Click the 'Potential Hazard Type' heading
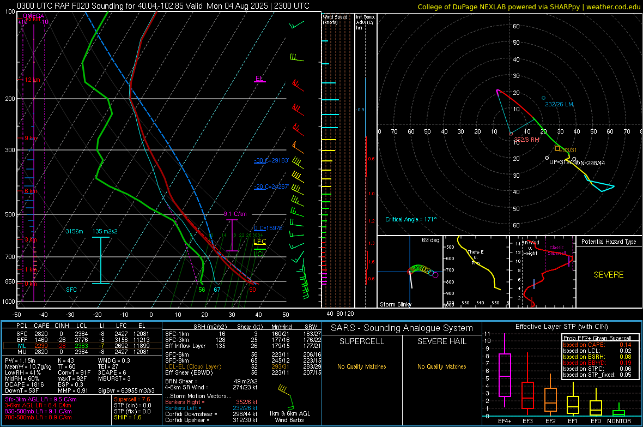Image resolution: width=643 pixels, height=427 pixels. pyautogui.click(x=609, y=242)
